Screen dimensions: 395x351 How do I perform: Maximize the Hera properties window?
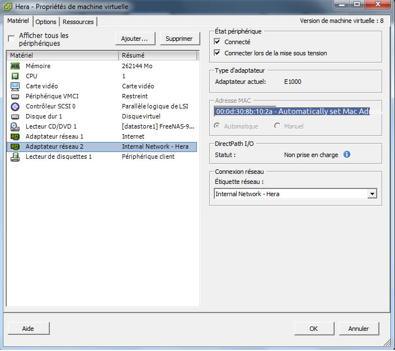[x=357, y=4]
